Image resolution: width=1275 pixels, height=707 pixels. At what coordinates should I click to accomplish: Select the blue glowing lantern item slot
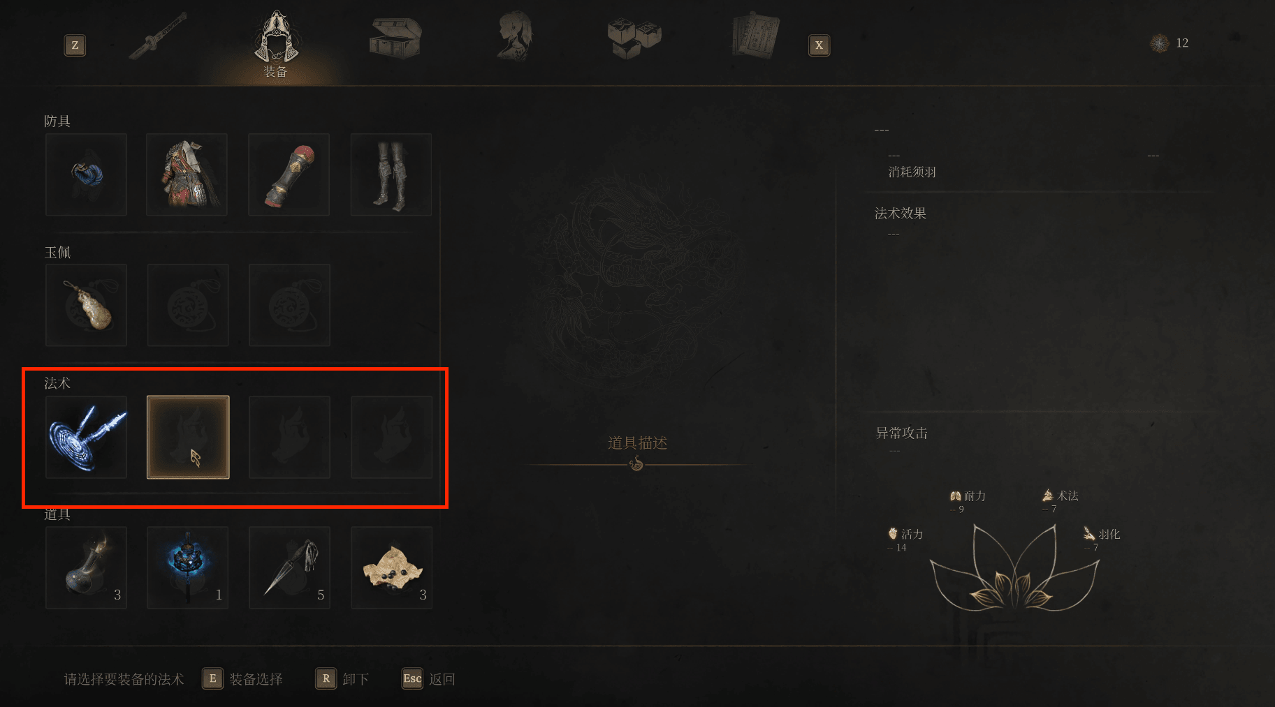click(x=187, y=567)
